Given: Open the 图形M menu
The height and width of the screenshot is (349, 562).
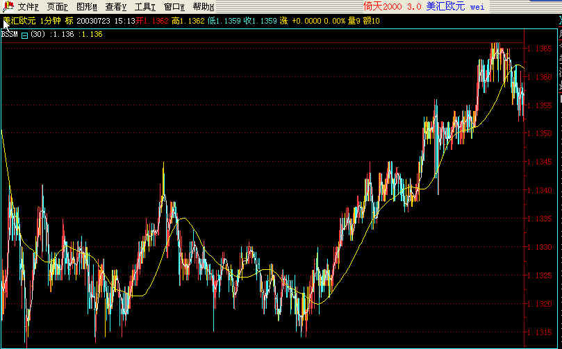Looking at the screenshot, I should coord(87,7).
